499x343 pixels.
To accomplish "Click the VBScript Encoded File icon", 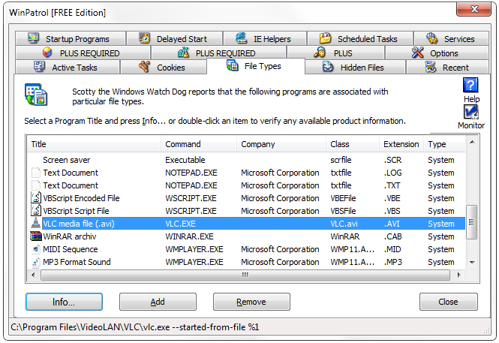I will [36, 197].
